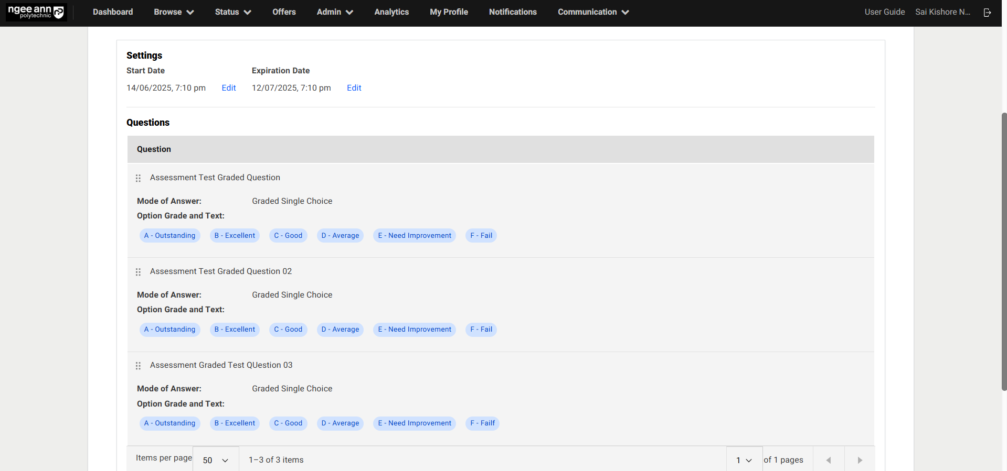Image resolution: width=1007 pixels, height=471 pixels.
Task: Click drag handle for Graded Test QUestion 03
Action: 138,366
